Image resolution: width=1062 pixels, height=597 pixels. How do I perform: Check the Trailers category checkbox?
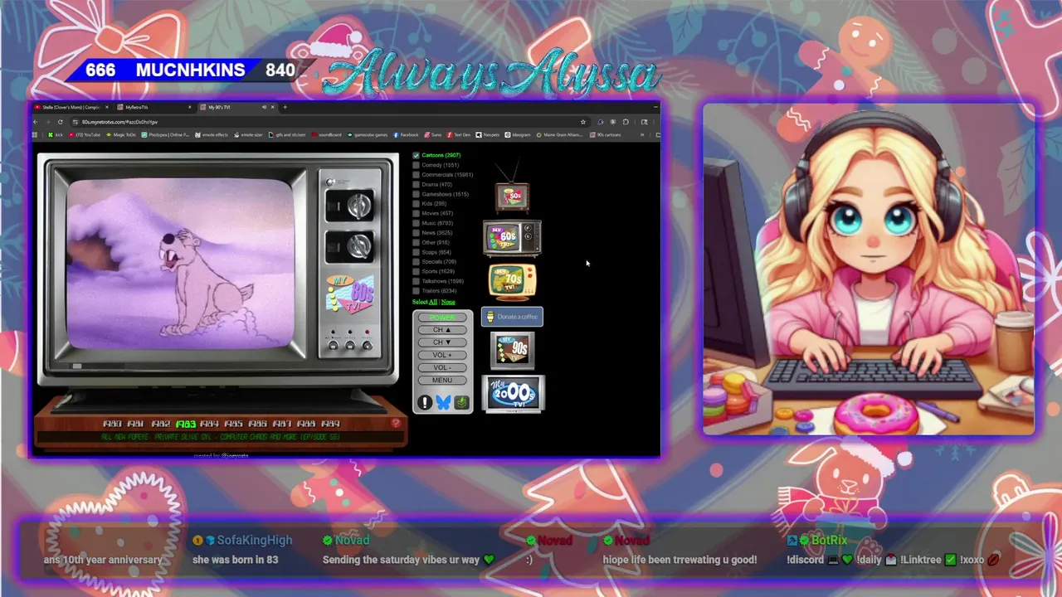click(417, 291)
